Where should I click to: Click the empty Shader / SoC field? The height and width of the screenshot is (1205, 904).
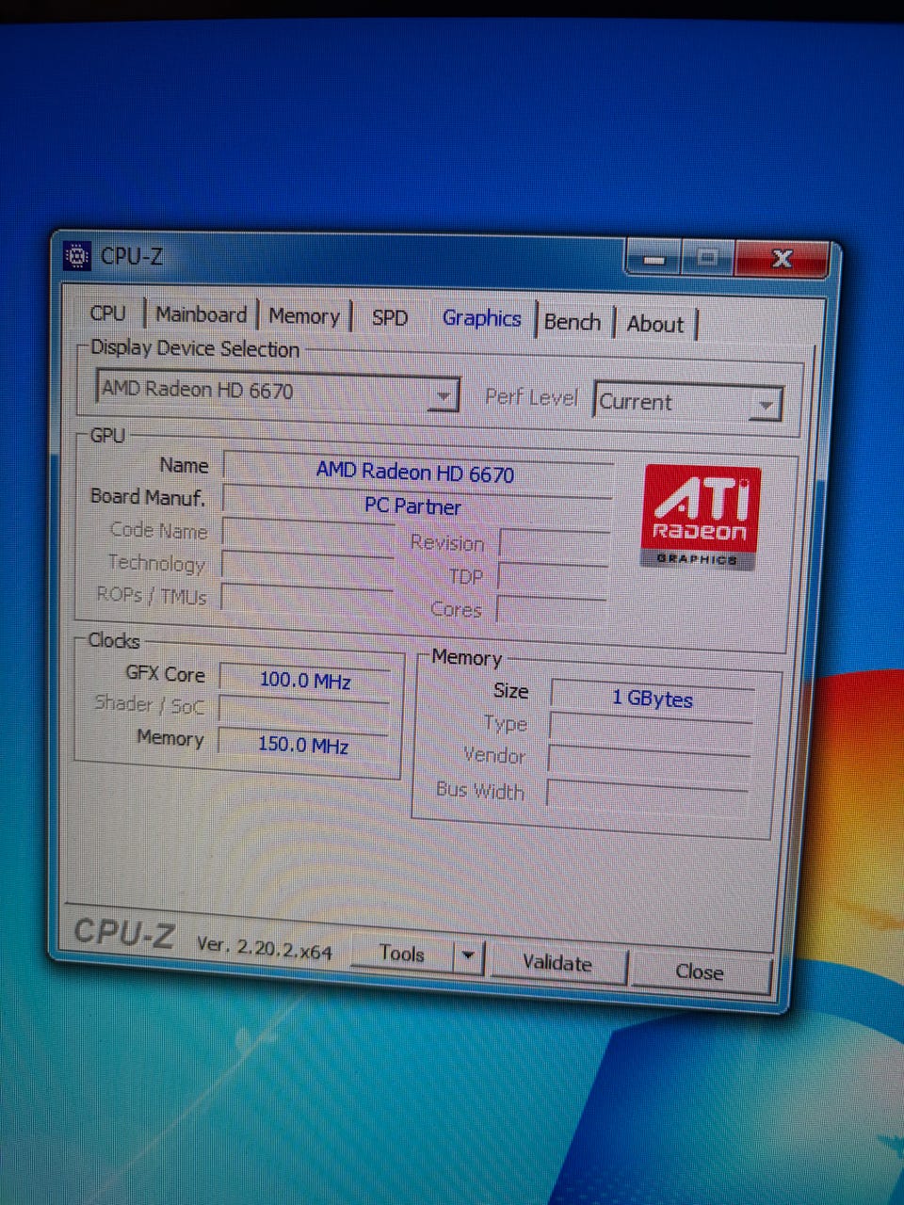pyautogui.click(x=303, y=712)
